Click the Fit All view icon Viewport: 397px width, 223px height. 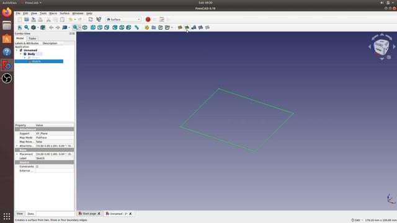point(20,27)
